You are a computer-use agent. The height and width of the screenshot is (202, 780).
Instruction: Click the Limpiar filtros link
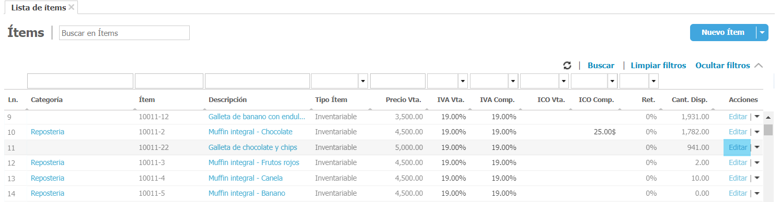click(658, 66)
